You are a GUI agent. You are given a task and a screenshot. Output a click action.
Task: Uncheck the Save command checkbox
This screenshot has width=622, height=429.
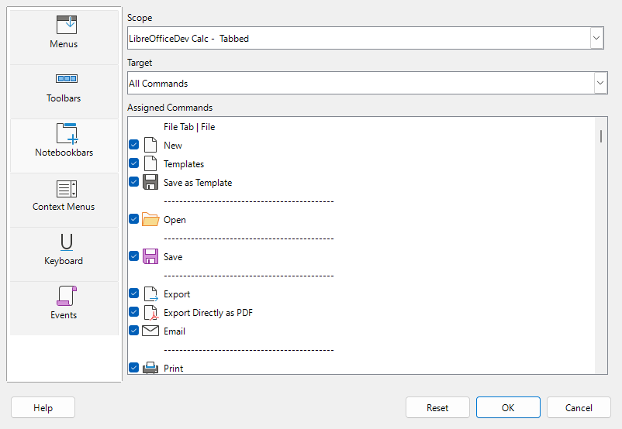(133, 256)
